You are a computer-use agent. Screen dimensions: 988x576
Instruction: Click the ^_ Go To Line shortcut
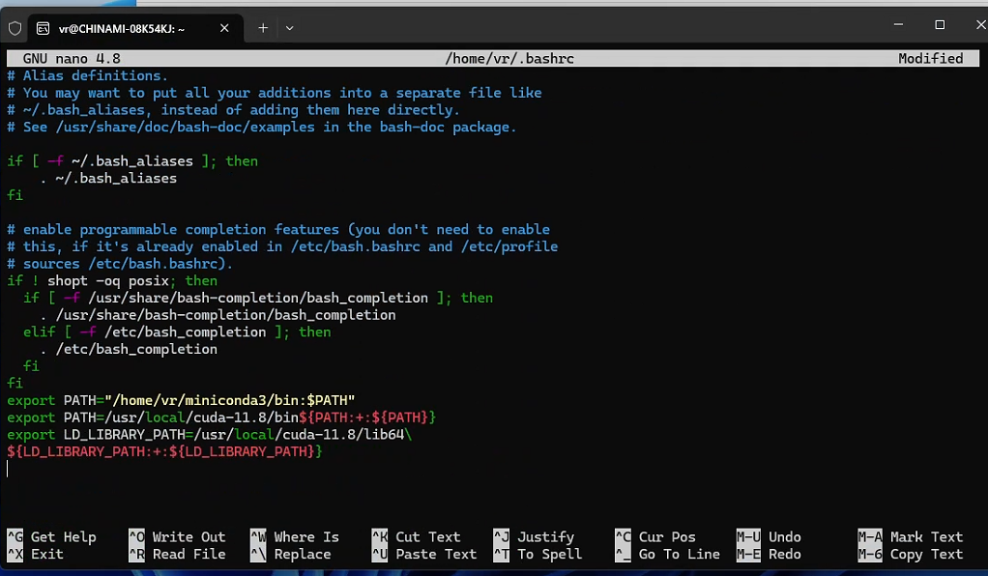[668, 555]
